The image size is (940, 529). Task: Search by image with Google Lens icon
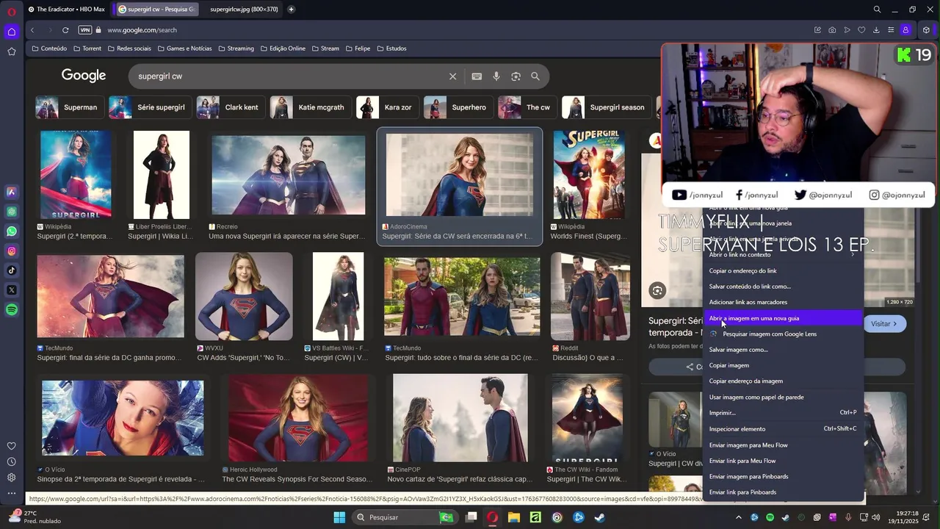point(516,76)
